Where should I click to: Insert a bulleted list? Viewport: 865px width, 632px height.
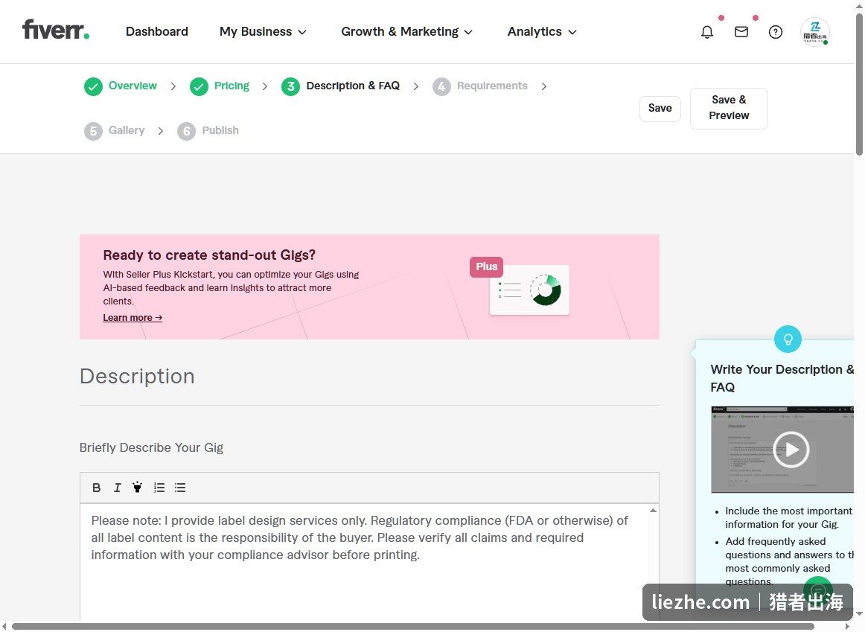point(180,488)
